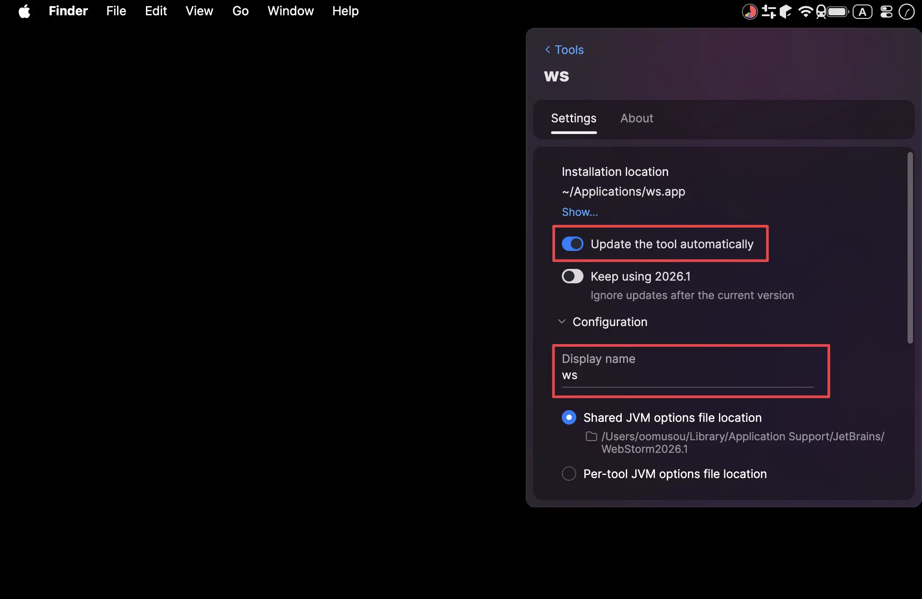Click the settings panel vertical scrollbar
Screen dimensions: 922x599
click(910, 248)
